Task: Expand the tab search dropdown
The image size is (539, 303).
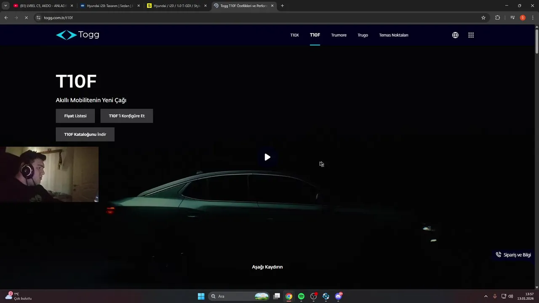Action: point(5,6)
